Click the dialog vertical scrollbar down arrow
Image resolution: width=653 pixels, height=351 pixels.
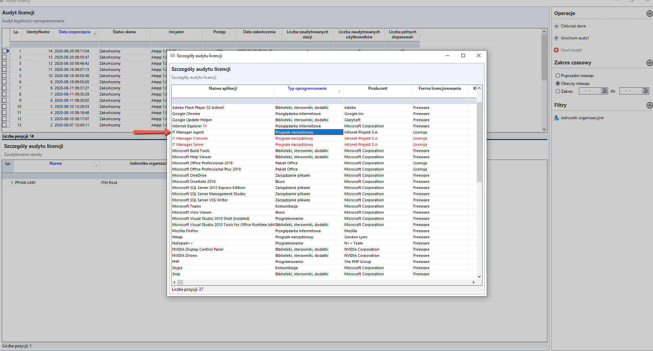click(479, 277)
